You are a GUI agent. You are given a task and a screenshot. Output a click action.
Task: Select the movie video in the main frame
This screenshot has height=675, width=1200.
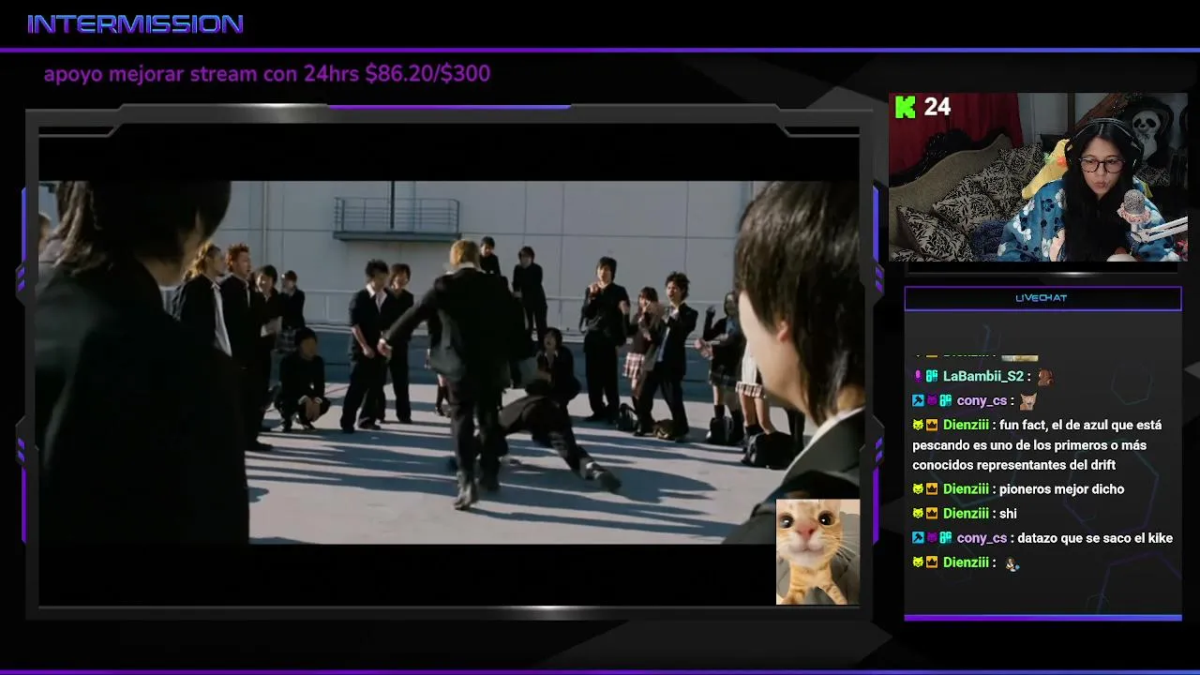pos(448,362)
